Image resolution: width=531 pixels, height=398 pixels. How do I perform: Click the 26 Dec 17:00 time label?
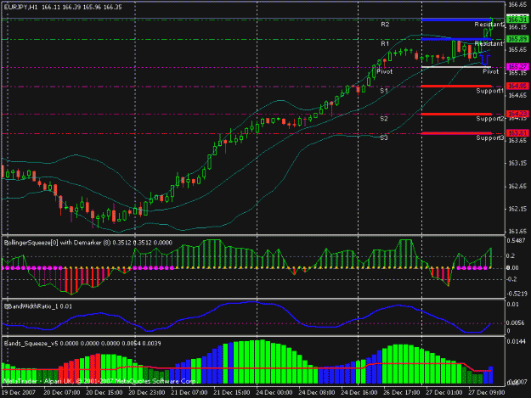401,393
